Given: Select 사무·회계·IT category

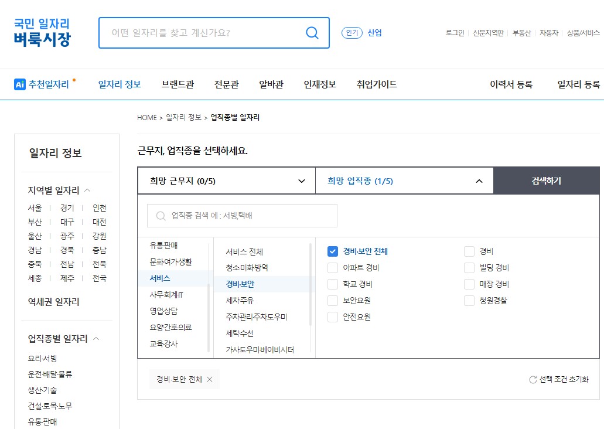Looking at the screenshot, I should point(166,294).
